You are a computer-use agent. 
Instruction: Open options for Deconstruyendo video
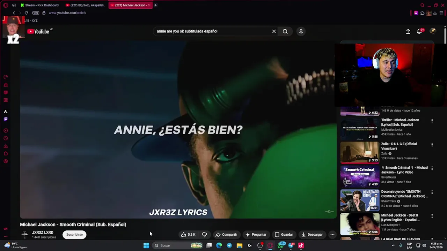pyautogui.click(x=432, y=192)
